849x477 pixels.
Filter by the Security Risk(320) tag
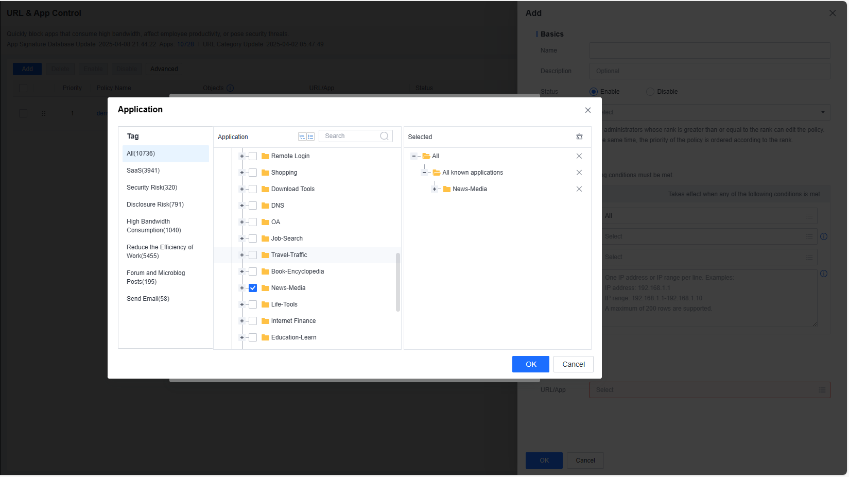(166, 188)
